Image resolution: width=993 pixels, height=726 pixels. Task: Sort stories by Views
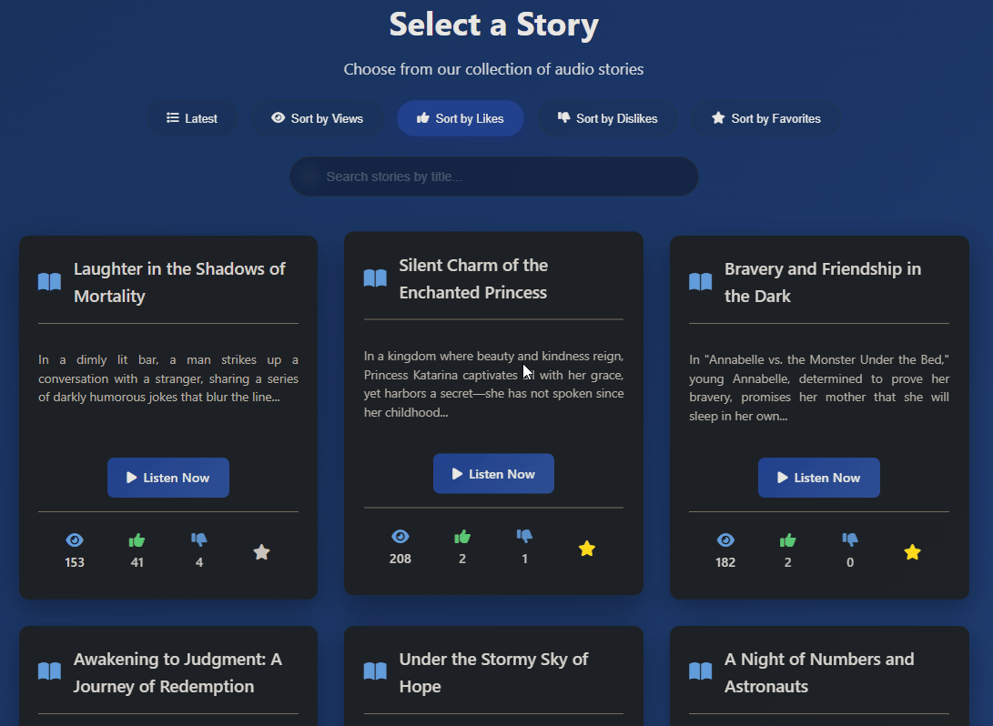click(x=317, y=118)
